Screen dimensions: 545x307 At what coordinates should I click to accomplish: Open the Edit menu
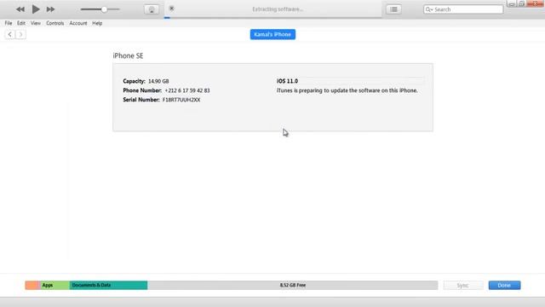click(x=21, y=23)
